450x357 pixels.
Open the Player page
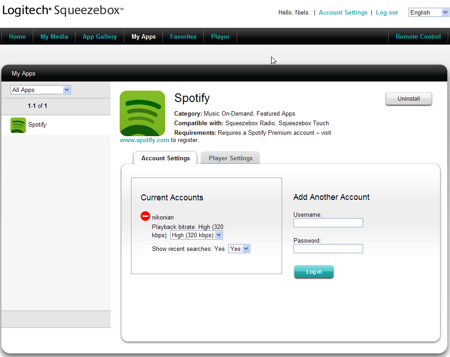[x=220, y=36]
